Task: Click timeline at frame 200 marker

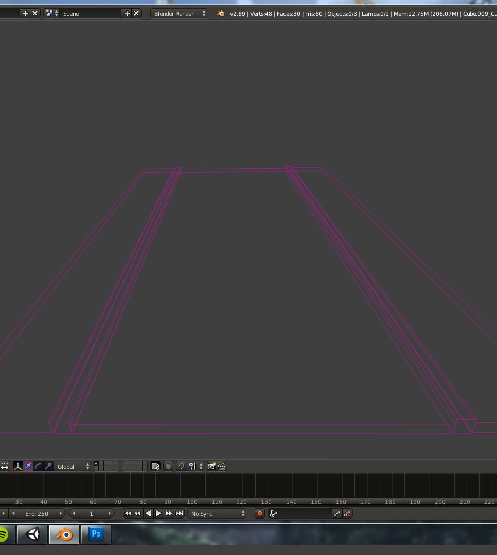Action: pos(440,502)
